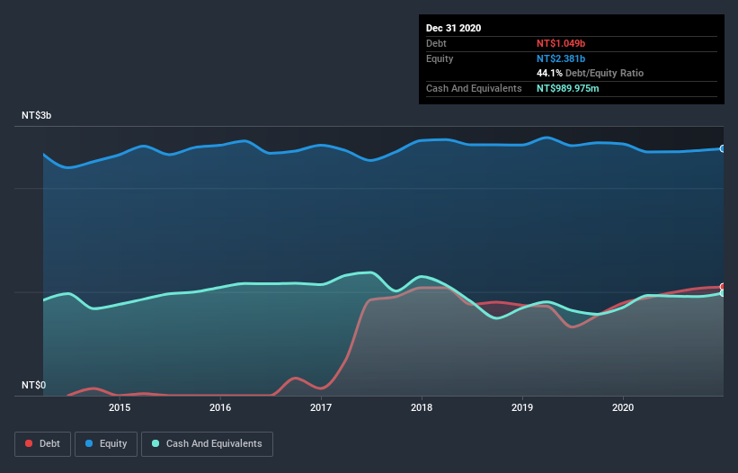Select the 2015 x-axis label

120,407
